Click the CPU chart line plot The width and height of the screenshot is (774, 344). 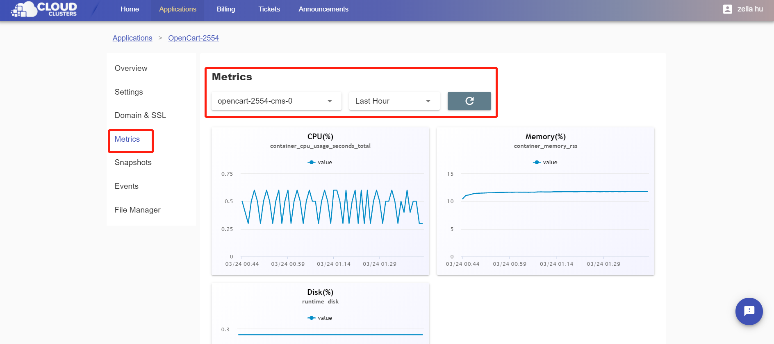(332, 207)
